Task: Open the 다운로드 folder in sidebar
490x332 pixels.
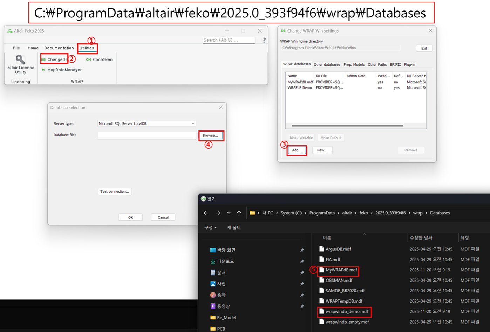Action: click(222, 261)
